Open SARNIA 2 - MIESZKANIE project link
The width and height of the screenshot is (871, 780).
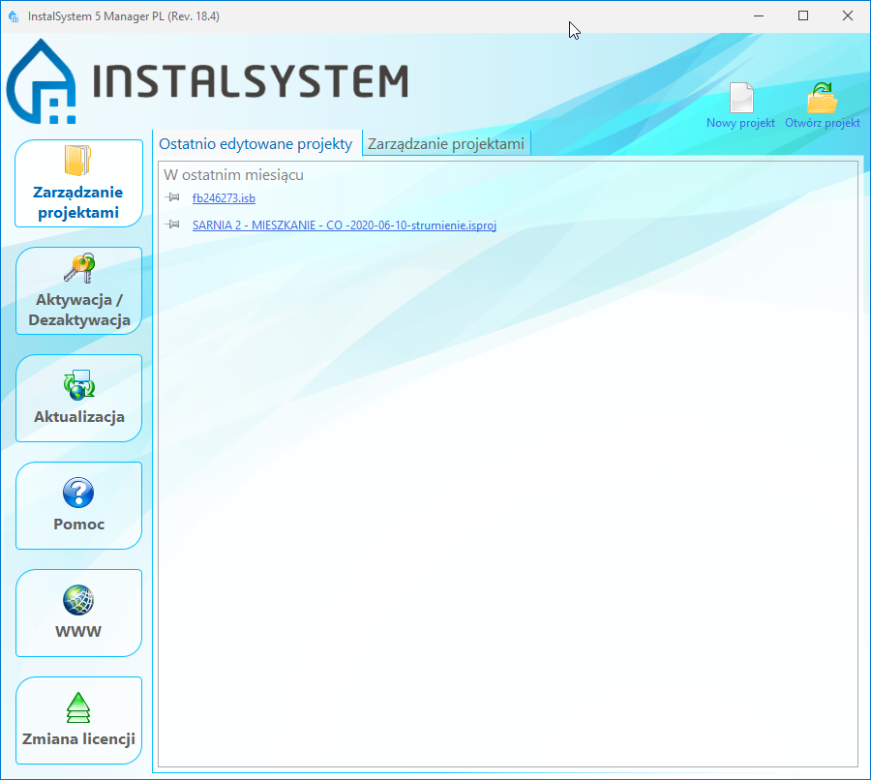(x=345, y=225)
